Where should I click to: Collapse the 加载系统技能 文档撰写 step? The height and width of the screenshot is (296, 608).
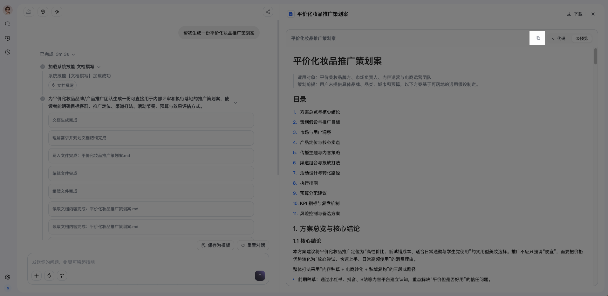point(99,67)
